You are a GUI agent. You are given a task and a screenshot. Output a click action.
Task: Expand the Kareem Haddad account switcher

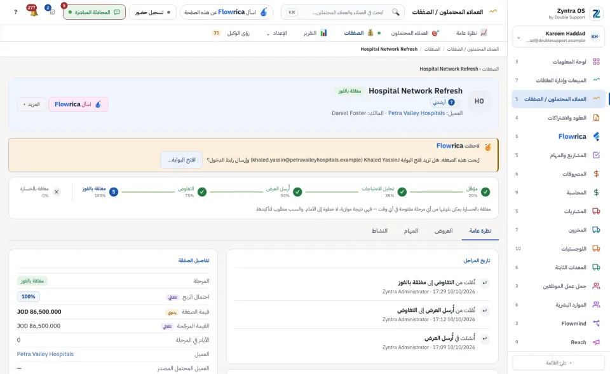(559, 37)
